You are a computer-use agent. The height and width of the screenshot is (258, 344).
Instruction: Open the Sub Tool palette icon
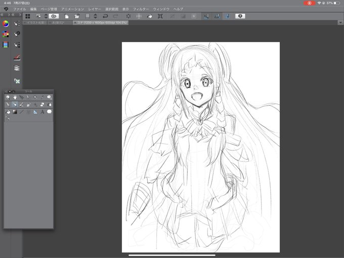[x=17, y=23]
